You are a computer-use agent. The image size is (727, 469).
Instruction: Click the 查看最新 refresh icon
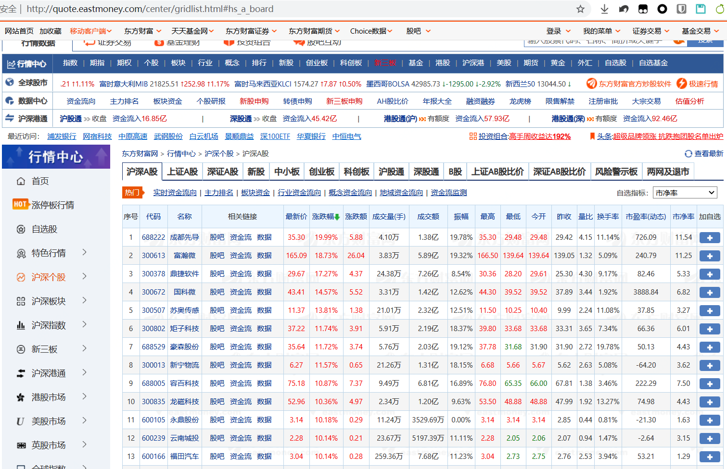689,154
